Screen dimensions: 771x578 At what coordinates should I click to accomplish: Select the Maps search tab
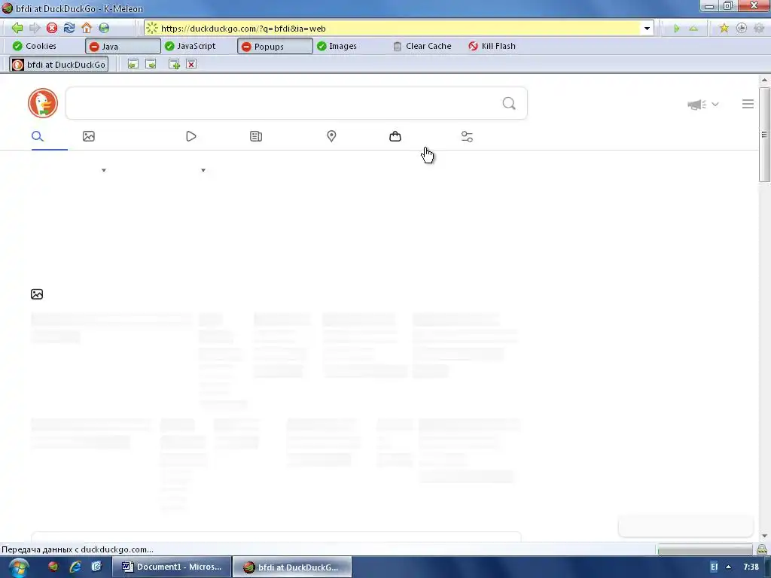coord(331,136)
